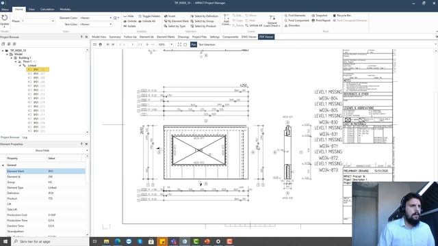Toggle Text Selection mode
The image size is (438, 246).
[207, 44]
